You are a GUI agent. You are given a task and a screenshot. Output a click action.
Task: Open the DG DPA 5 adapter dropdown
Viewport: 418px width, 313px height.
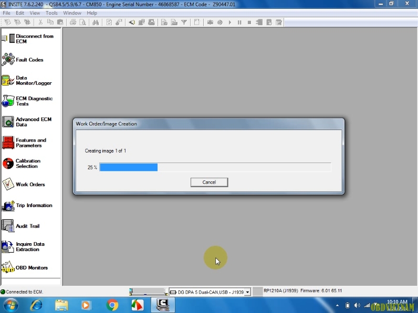click(x=247, y=292)
